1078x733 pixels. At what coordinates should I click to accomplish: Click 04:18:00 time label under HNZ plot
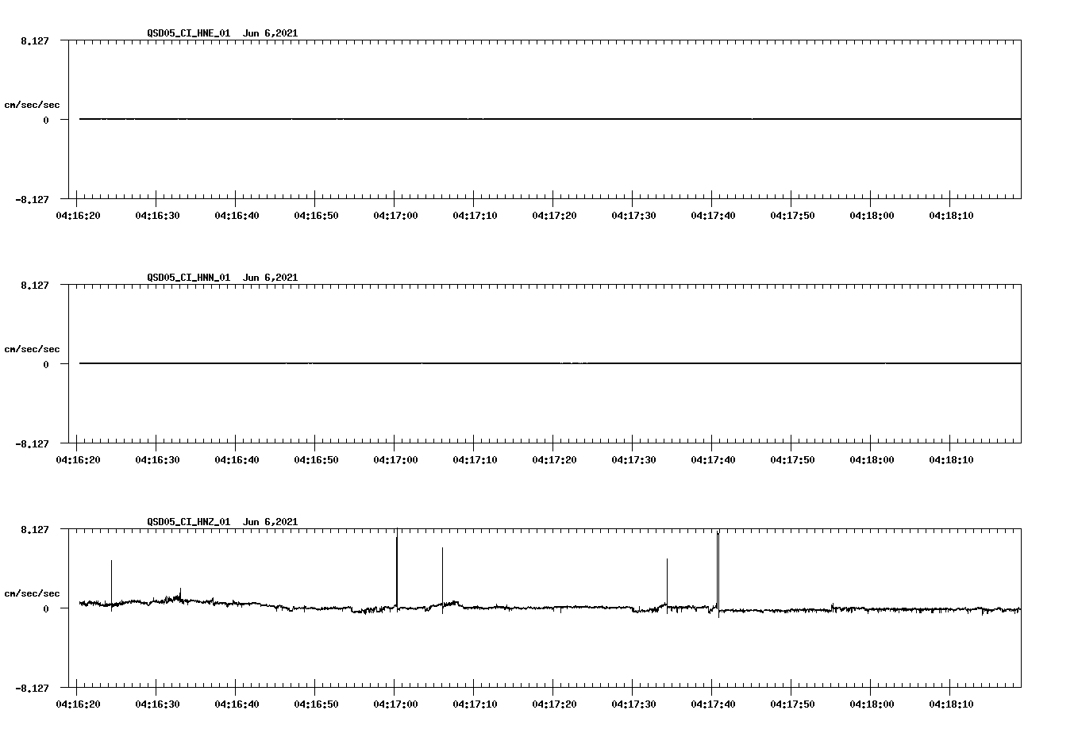872,704
